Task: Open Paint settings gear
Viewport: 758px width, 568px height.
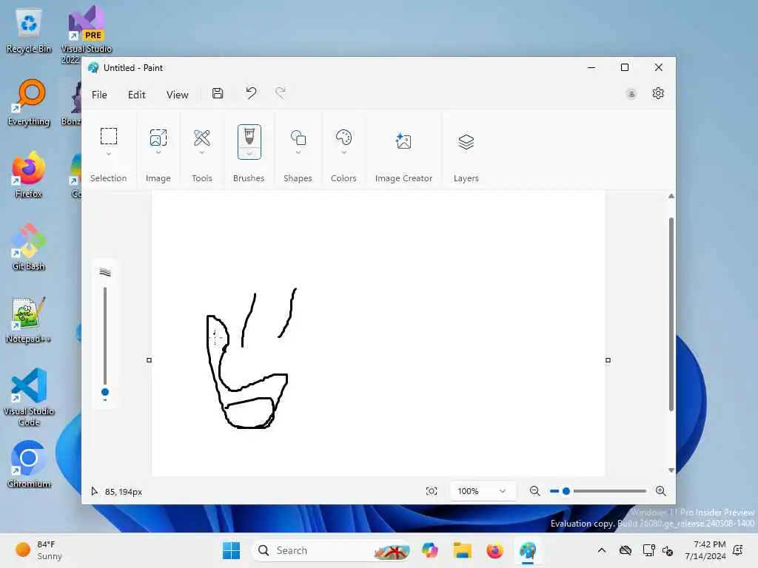Action: coord(658,93)
